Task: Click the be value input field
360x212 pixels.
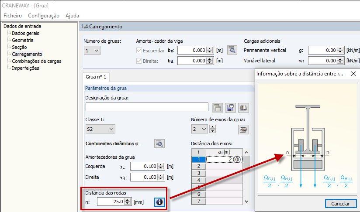Action: [x=192, y=50]
